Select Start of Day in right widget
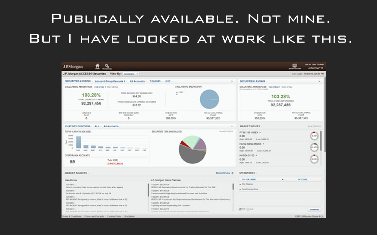 [x=287, y=87]
